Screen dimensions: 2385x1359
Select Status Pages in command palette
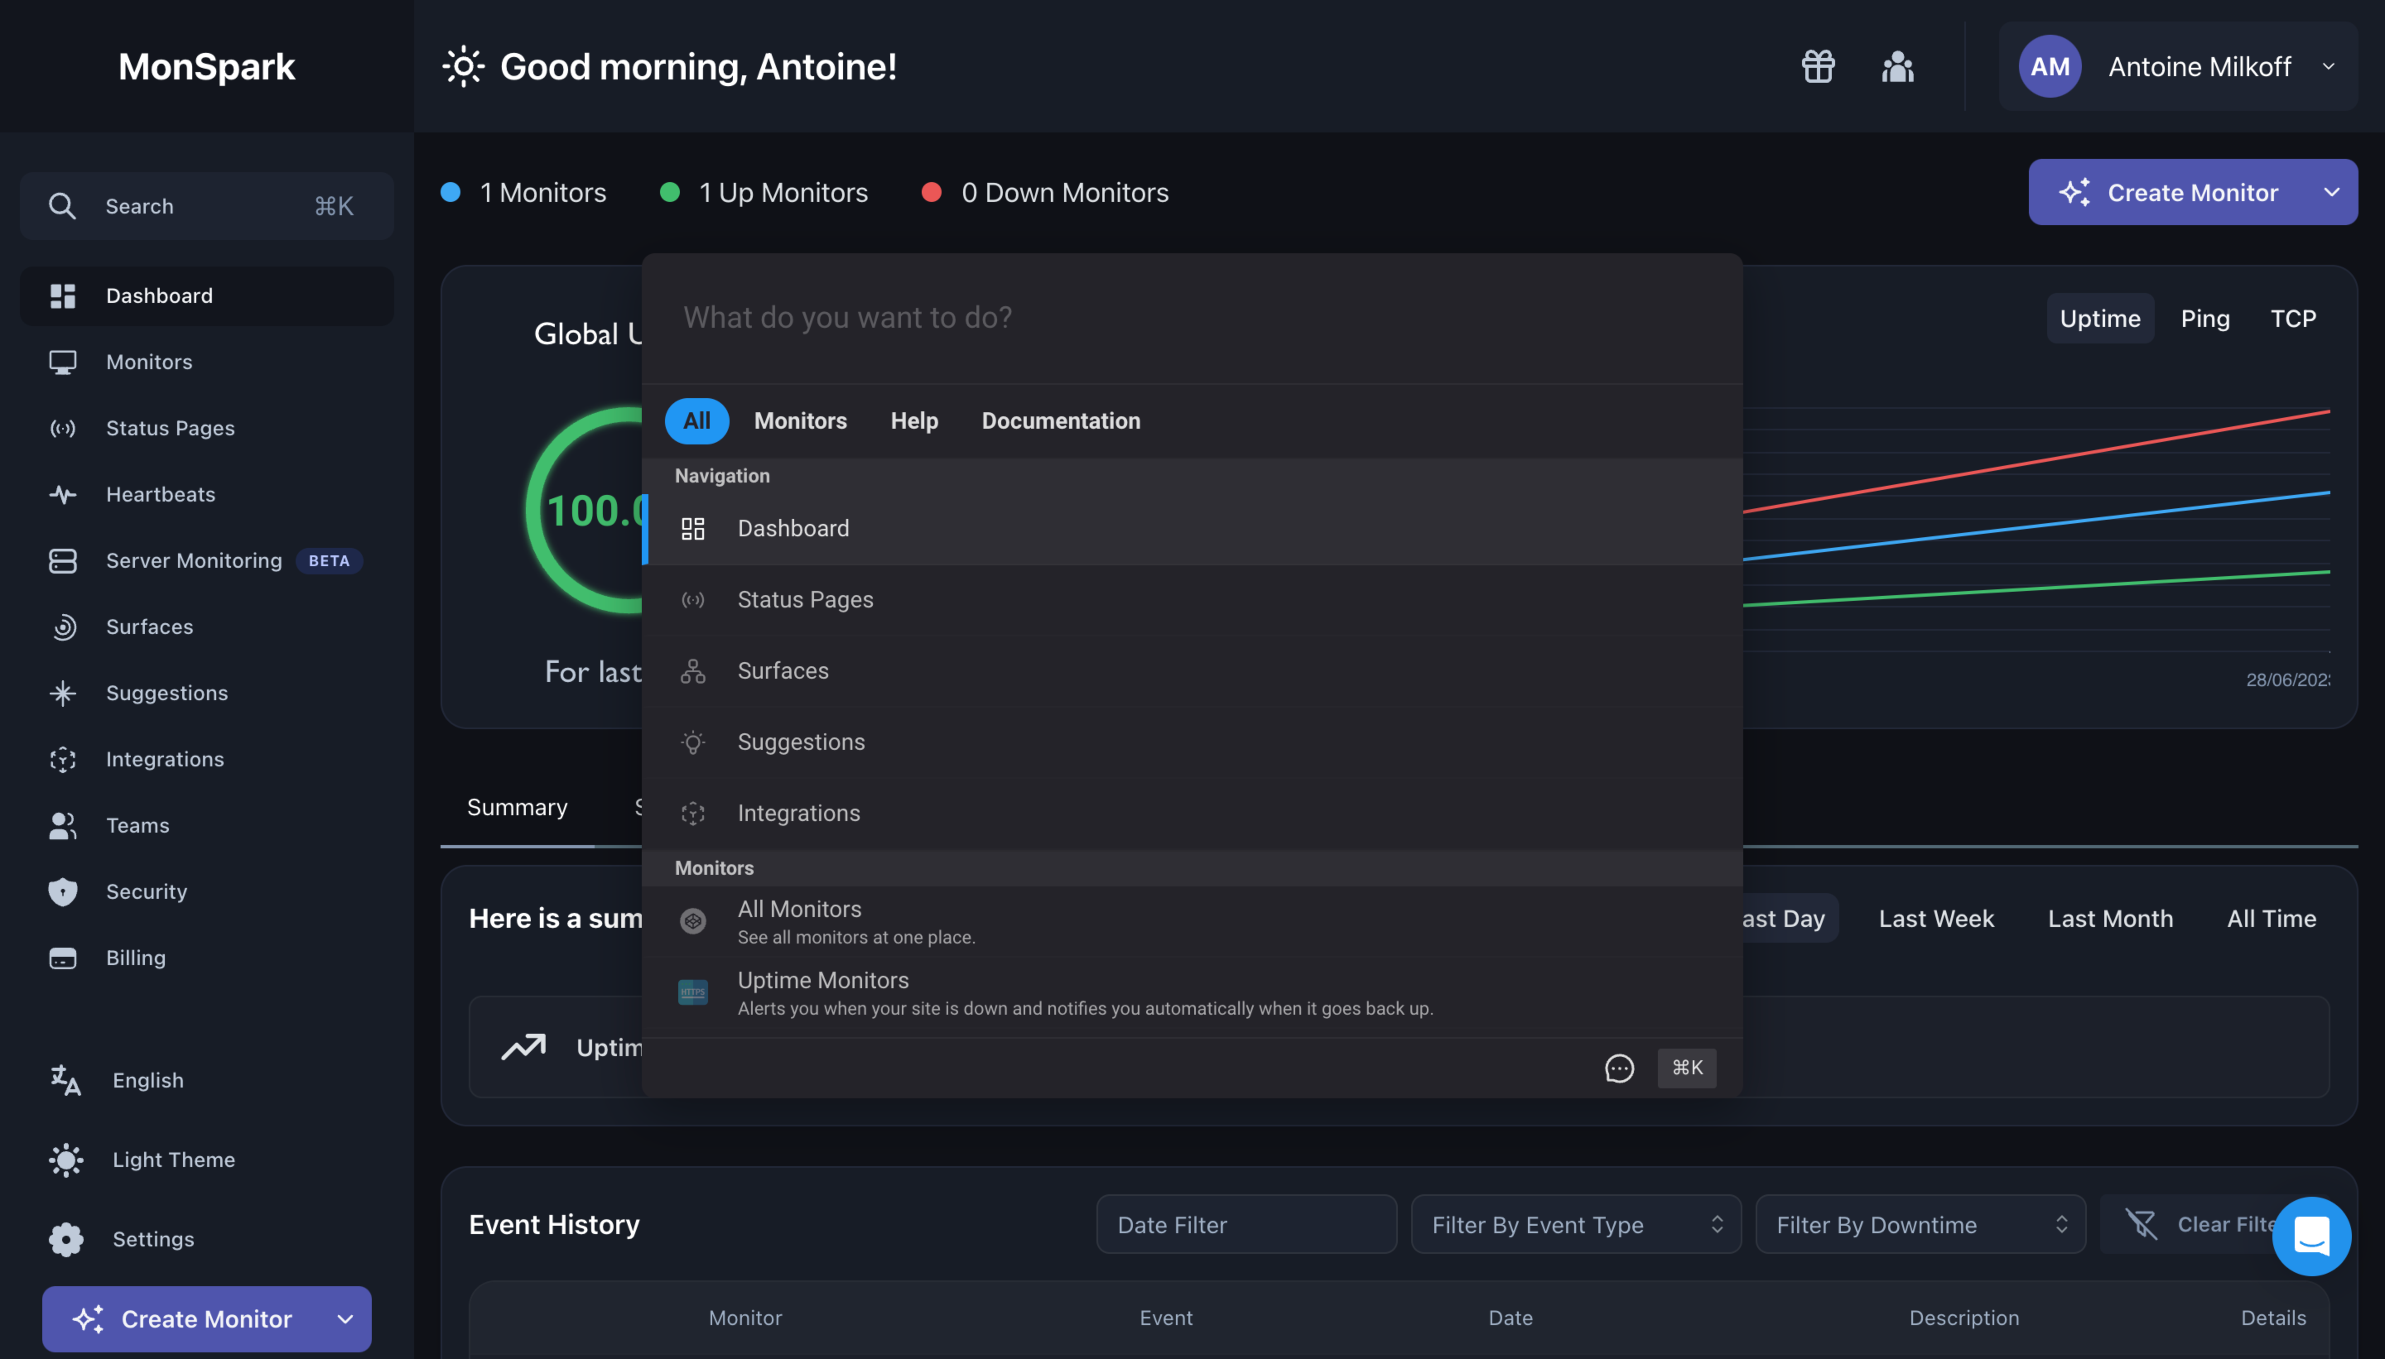coord(1192,600)
